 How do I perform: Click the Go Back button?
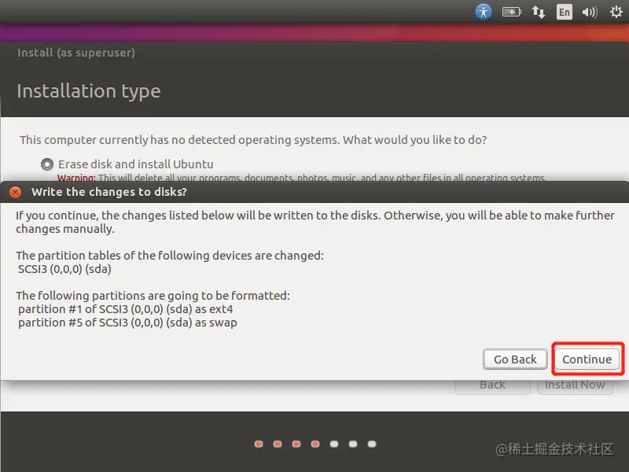(x=515, y=360)
